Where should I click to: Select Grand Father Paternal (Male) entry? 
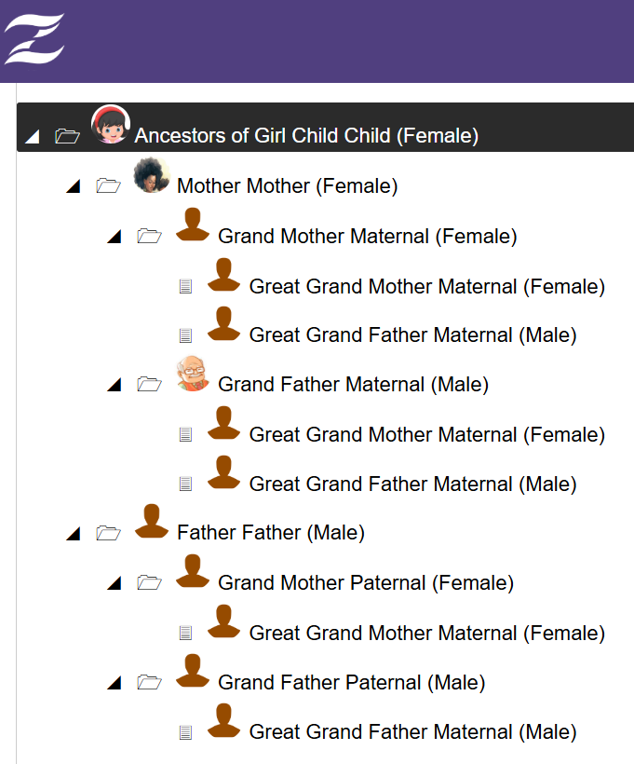point(351,683)
